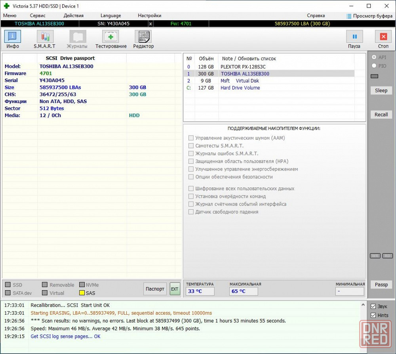This screenshot has height=354, width=396.
Task: Click the x beside serial number
Action: (150, 24)
